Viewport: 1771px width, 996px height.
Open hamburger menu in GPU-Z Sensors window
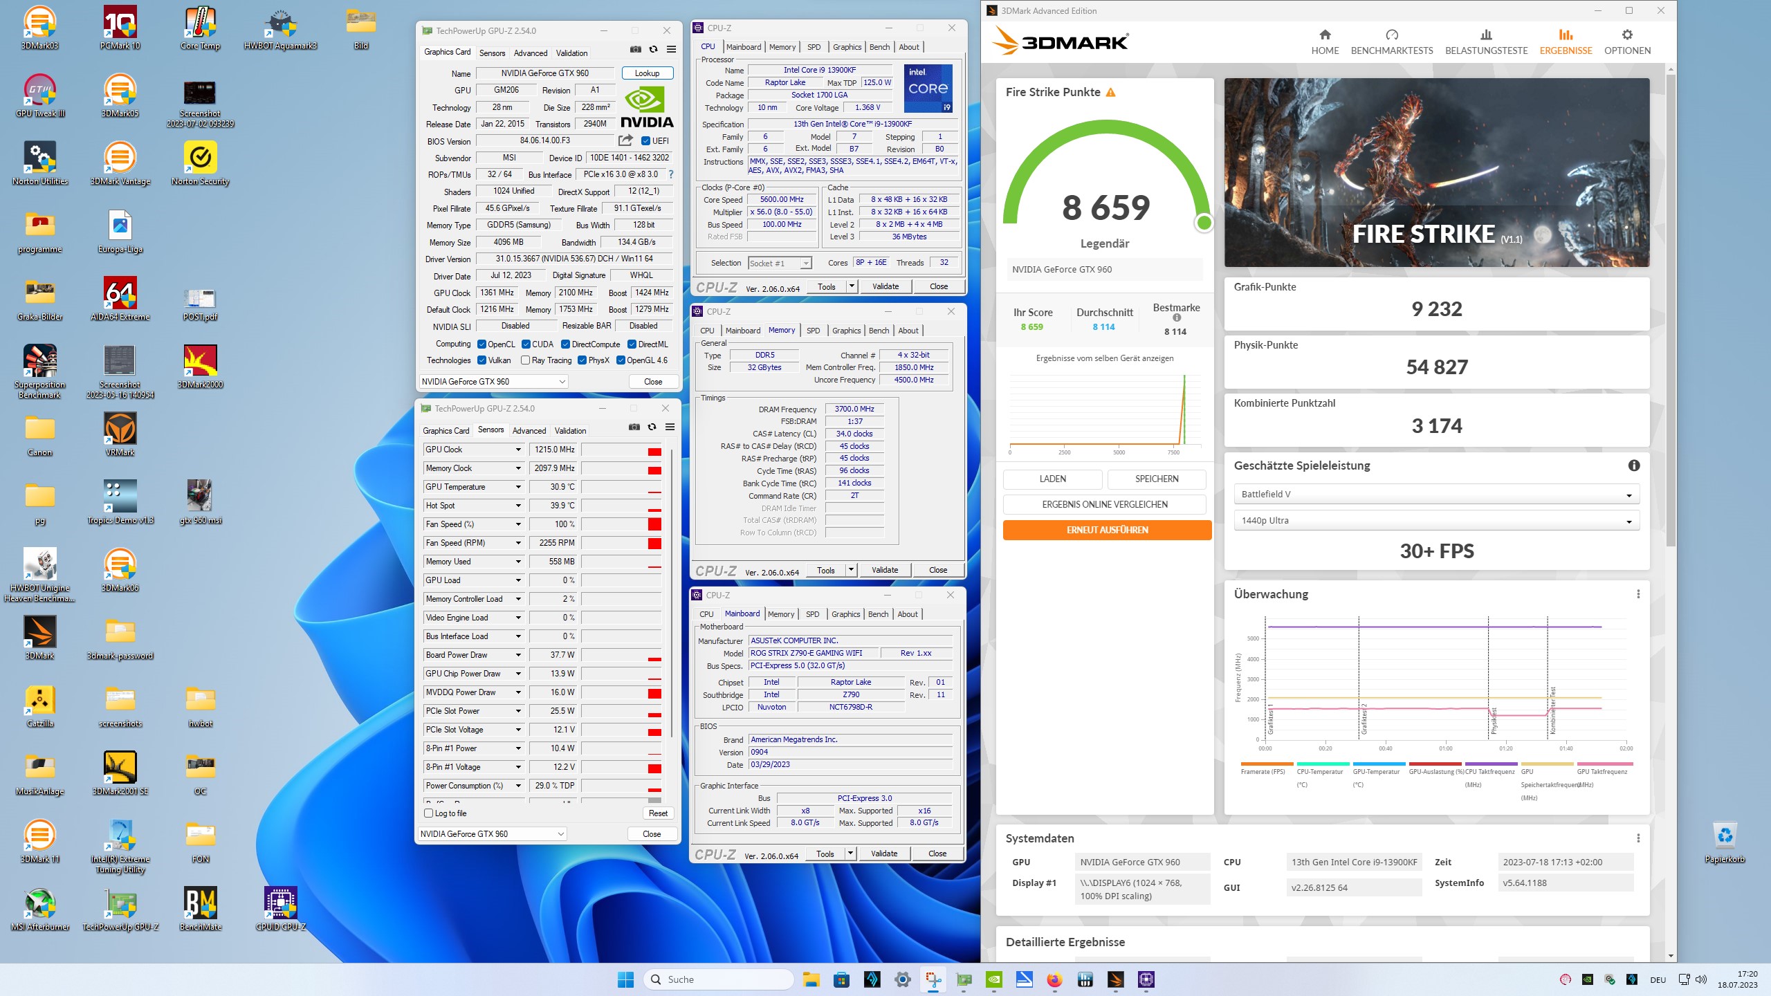click(670, 427)
